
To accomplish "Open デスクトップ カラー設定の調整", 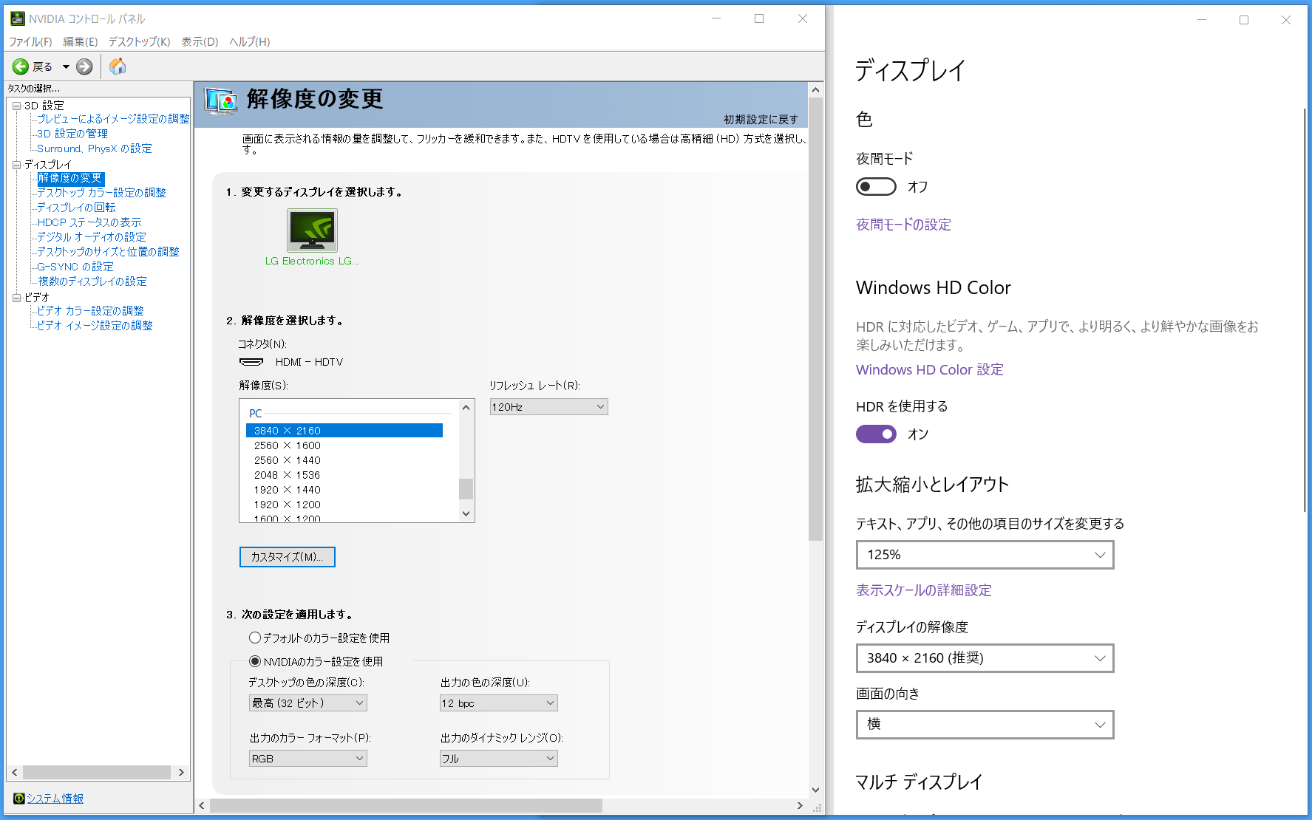I will point(102,193).
